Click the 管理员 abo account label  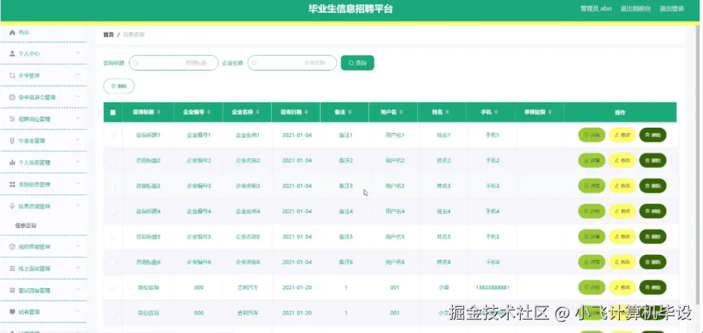coord(596,9)
